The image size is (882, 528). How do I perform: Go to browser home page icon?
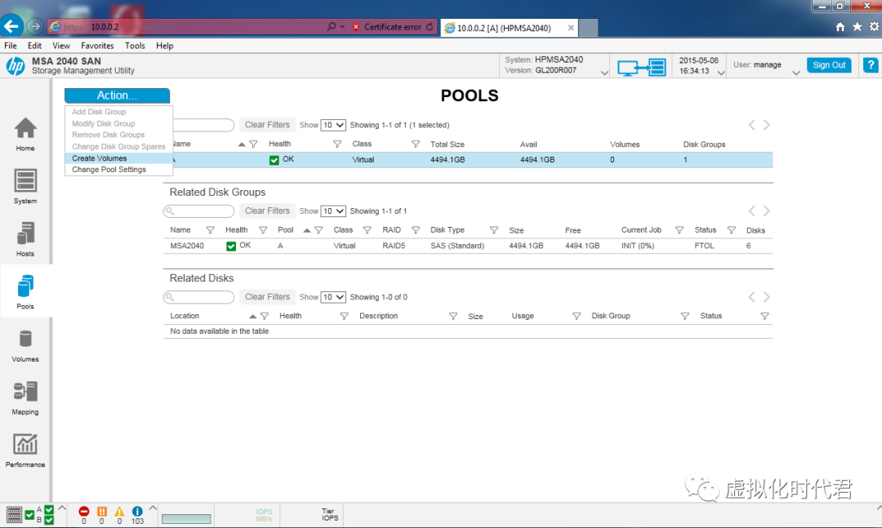pos(840,26)
